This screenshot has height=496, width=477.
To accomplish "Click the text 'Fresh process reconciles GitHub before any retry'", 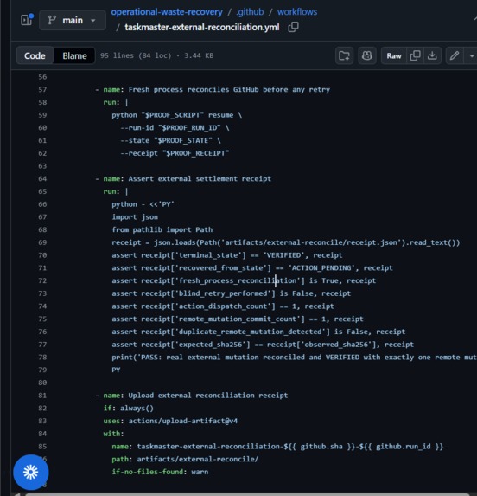I will point(229,89).
